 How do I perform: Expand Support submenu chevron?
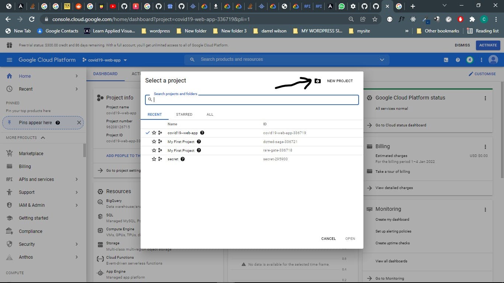pos(77,192)
